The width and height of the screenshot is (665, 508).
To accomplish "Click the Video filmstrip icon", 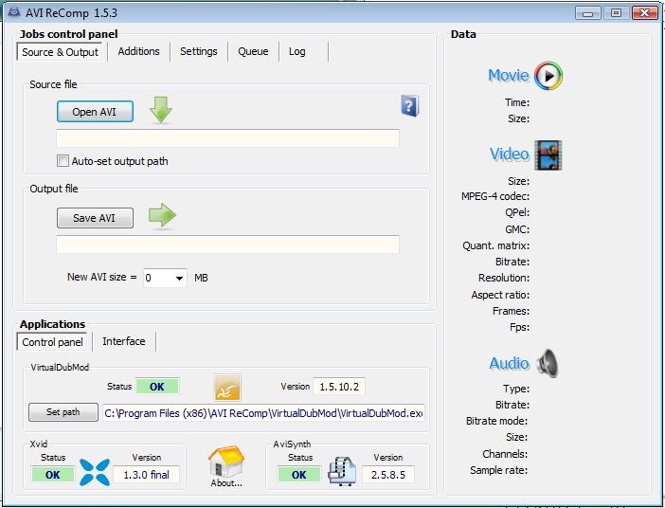I will pos(548,155).
